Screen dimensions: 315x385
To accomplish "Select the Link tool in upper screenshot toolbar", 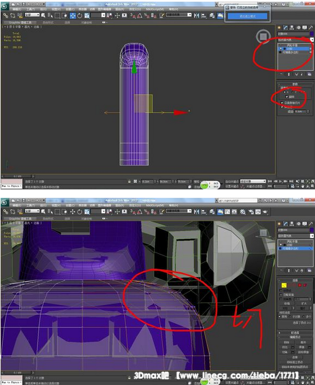I will click(6, 16).
